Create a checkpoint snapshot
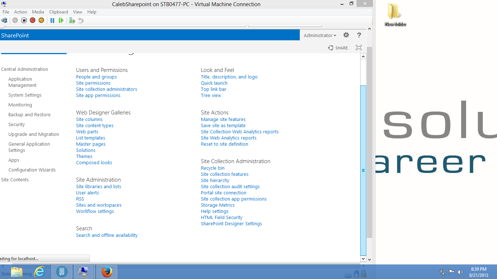 [72, 21]
